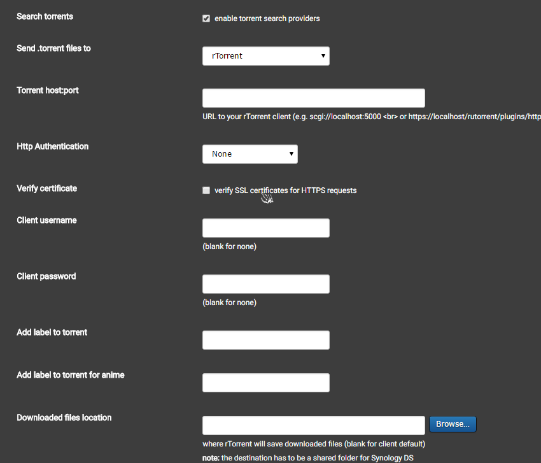This screenshot has height=463, width=541.
Task: Click the Downloaded files location field
Action: coord(314,425)
